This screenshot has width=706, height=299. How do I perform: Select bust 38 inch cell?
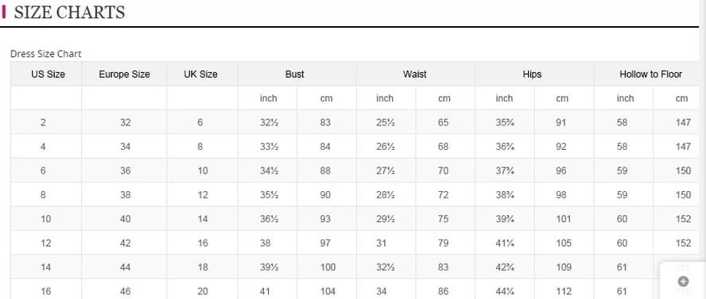click(x=267, y=243)
